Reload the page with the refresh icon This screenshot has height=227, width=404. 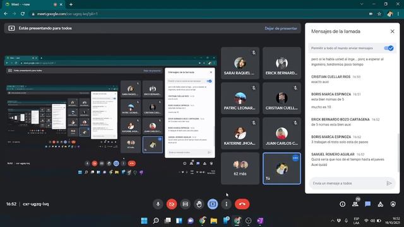coord(23,14)
